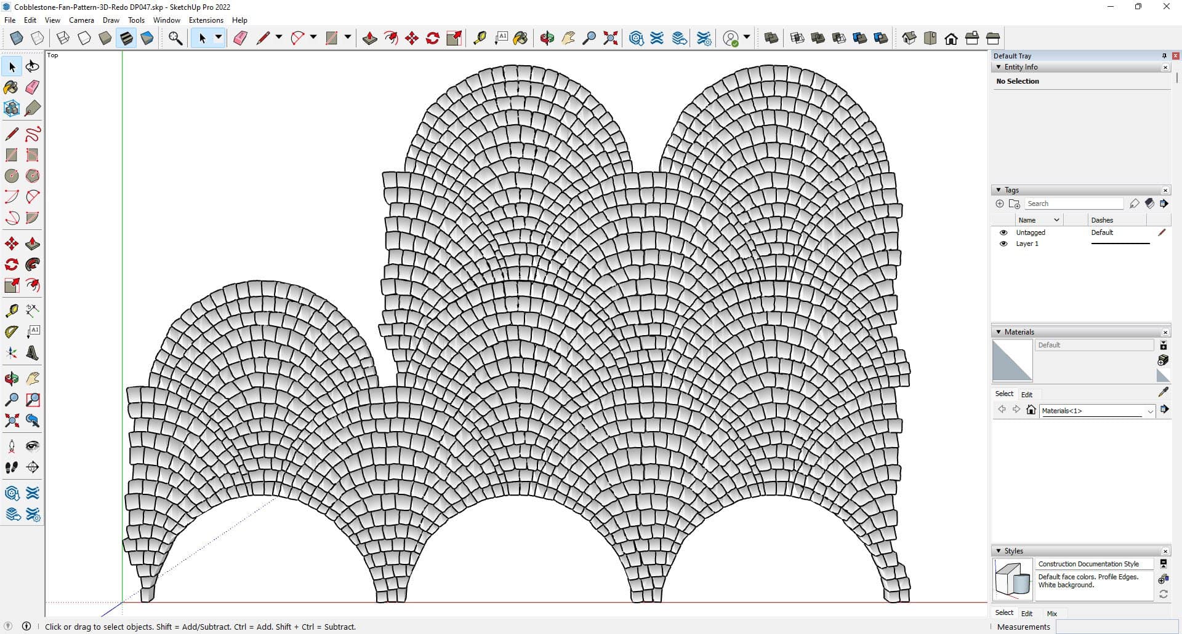
Task: Hide the Untagged tag visibility
Action: click(x=1003, y=232)
